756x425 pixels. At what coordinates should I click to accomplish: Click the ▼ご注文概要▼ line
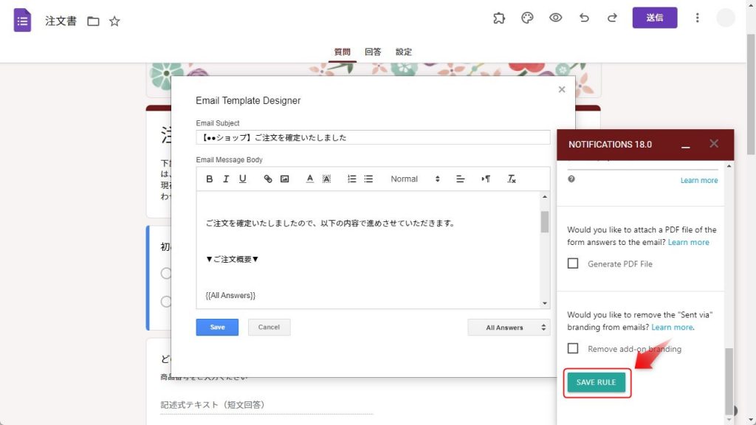(x=233, y=259)
